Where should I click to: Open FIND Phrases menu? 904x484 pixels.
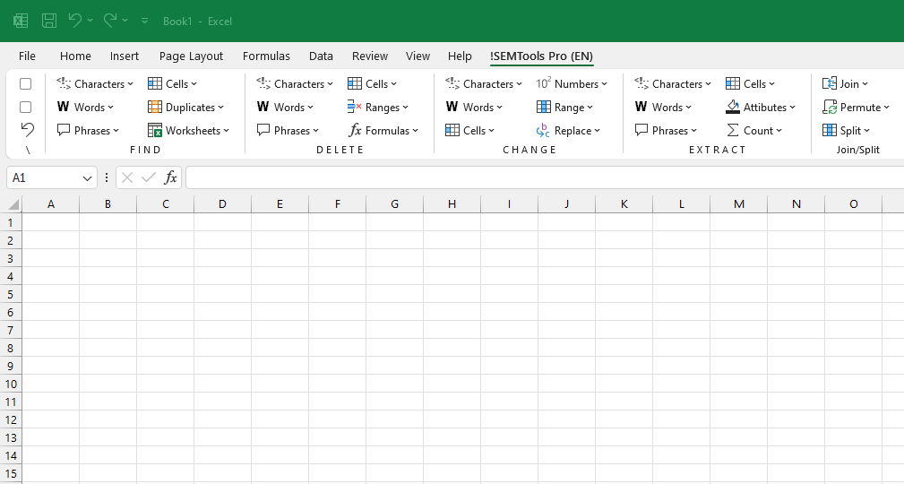tap(88, 130)
